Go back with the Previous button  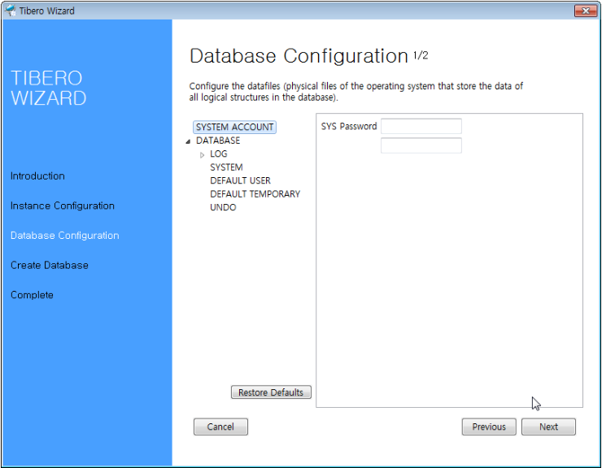[x=489, y=427]
